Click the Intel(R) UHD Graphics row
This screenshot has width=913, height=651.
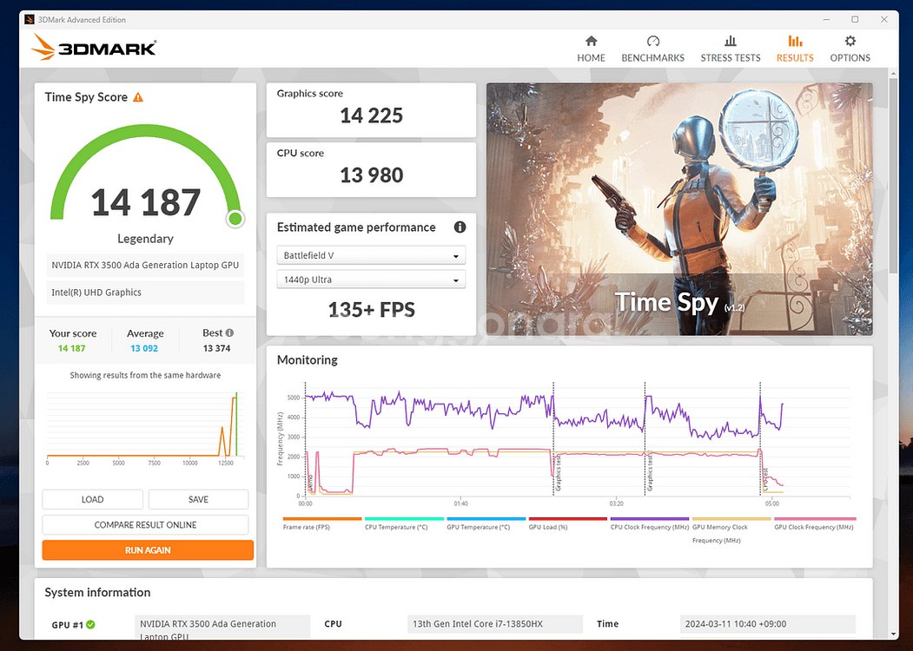145,293
